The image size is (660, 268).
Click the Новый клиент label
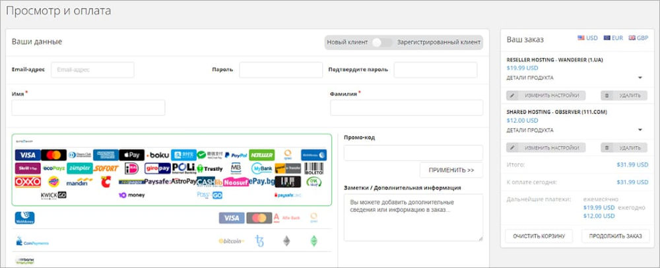[347, 42]
